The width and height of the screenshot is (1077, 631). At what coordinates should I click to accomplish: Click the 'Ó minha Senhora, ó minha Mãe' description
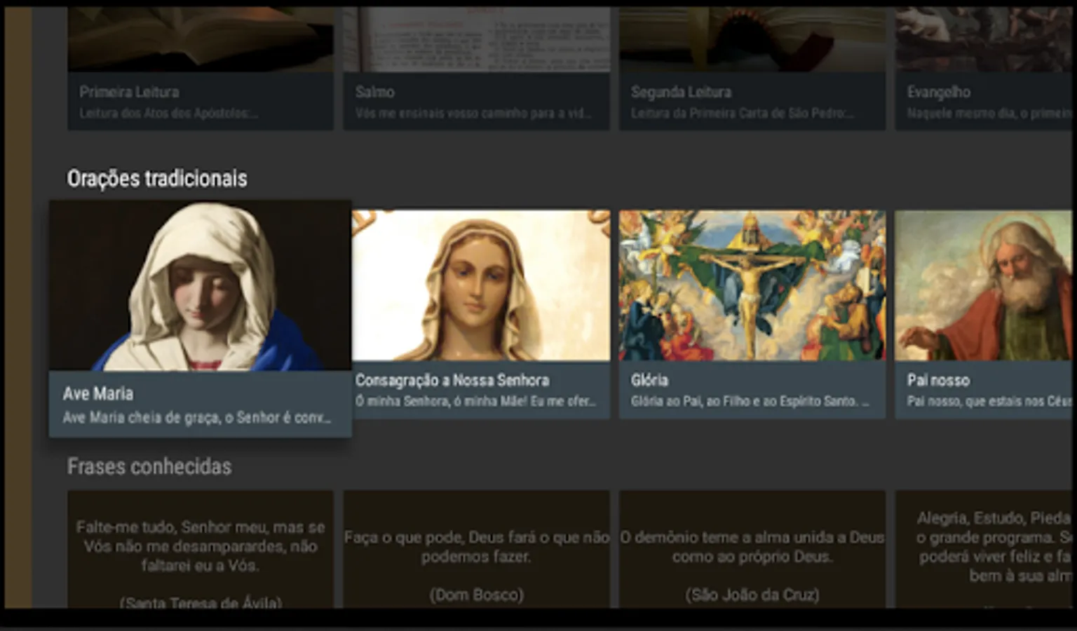coord(475,401)
